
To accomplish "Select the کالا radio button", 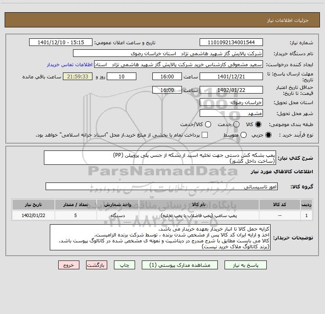I will tap(258, 124).
